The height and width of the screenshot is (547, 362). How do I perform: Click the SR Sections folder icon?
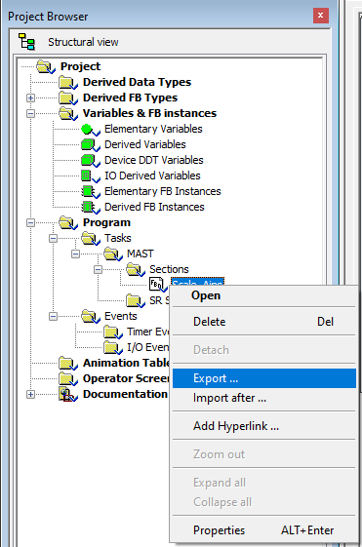click(135, 300)
